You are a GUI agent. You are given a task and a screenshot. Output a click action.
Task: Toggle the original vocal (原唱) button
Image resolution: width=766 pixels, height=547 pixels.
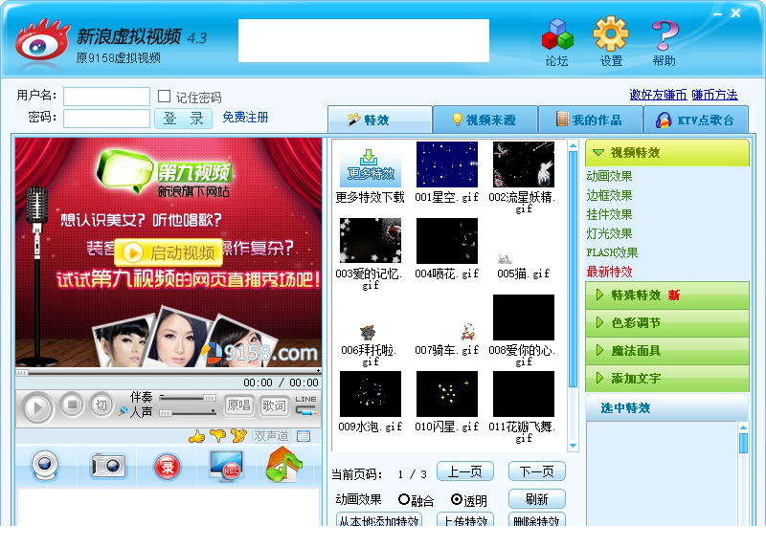pos(238,405)
